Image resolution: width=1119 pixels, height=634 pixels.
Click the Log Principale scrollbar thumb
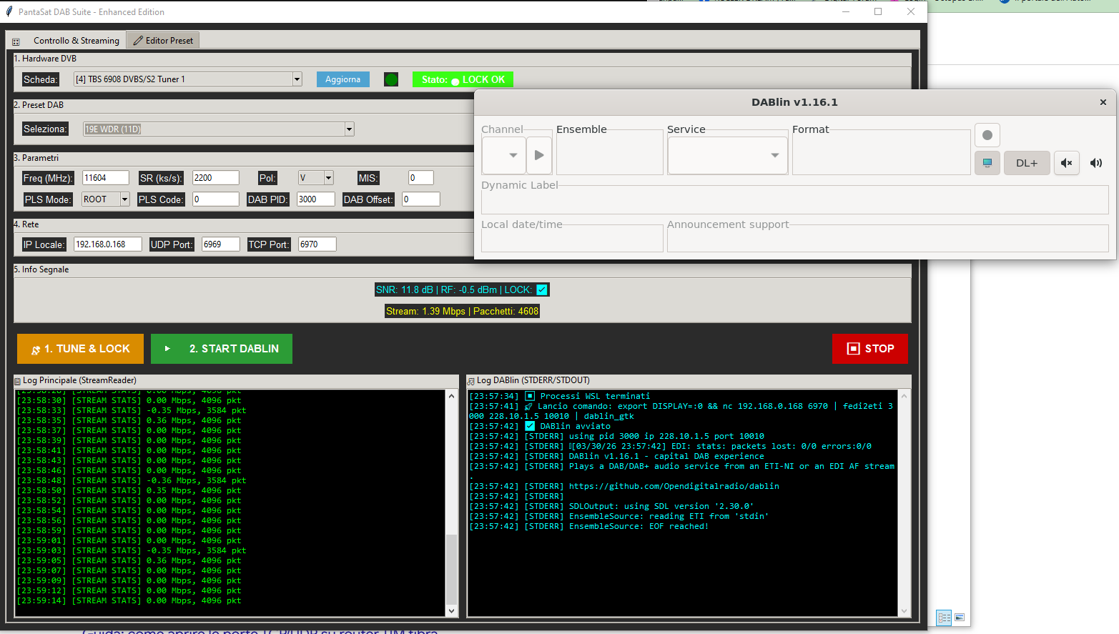tap(451, 570)
